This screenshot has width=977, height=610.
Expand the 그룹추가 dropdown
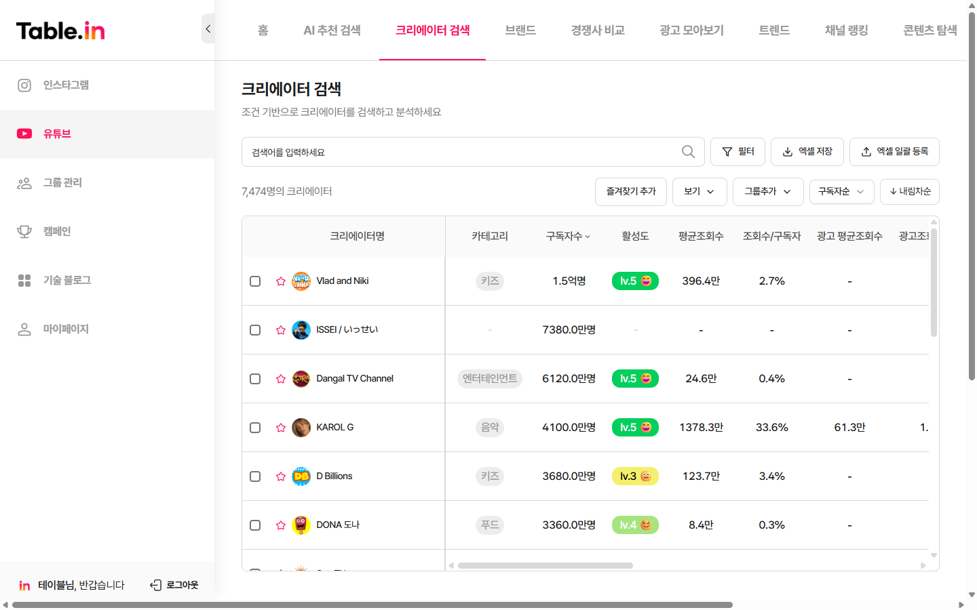click(768, 192)
